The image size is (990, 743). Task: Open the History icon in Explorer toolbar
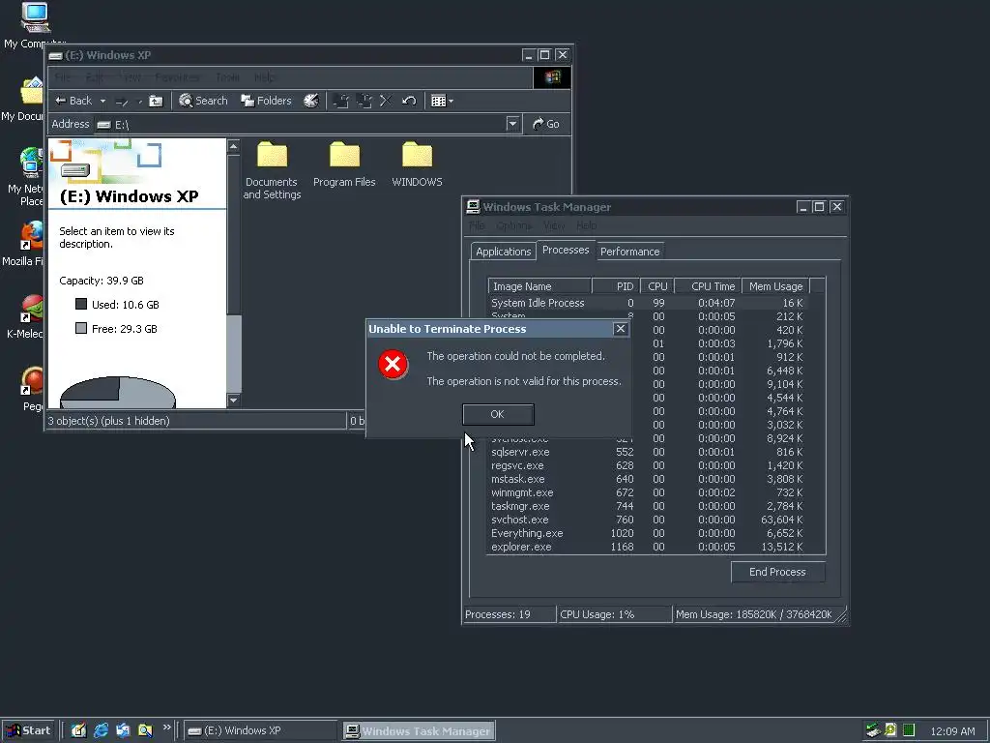[x=310, y=101]
